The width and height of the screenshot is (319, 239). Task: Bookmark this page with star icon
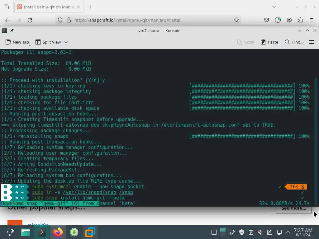[236, 20]
